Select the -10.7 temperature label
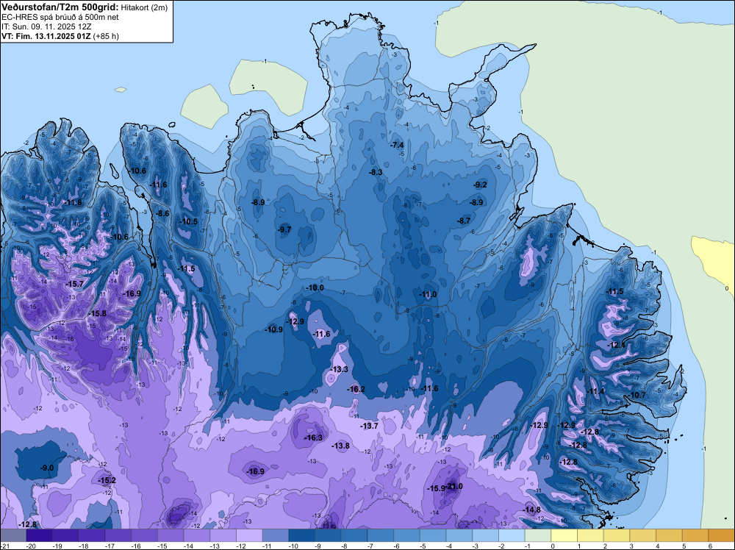The image size is (735, 550). coord(637,396)
